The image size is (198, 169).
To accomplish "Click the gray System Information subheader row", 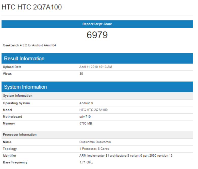I will [97, 96].
